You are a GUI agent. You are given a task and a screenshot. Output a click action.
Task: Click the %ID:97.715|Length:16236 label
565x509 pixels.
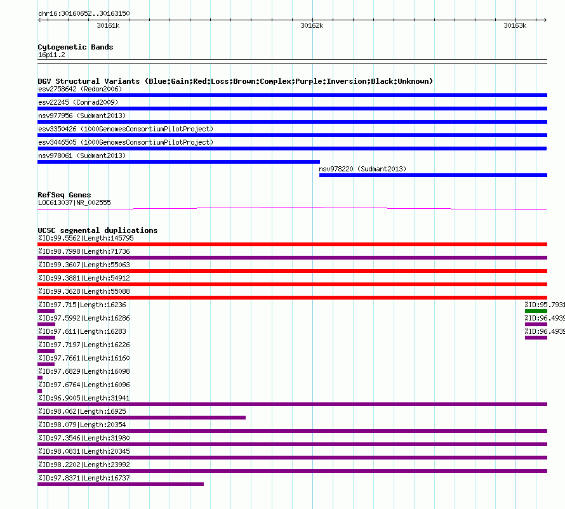tap(82, 305)
